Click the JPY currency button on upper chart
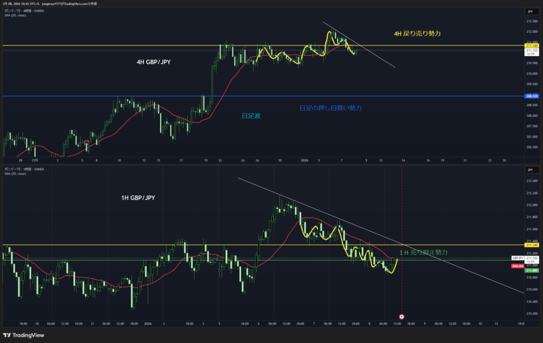This screenshot has width=543, height=343. [530, 11]
